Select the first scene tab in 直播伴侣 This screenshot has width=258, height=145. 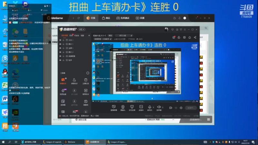tap(64, 35)
